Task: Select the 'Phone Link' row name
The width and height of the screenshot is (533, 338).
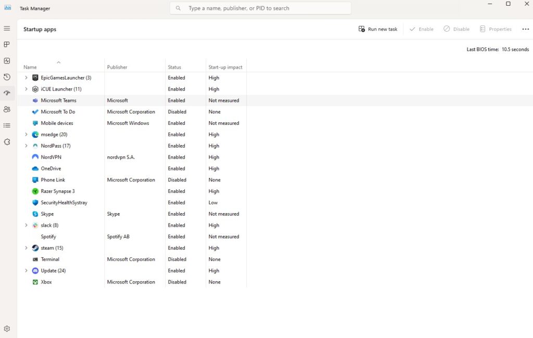Action: 53,180
